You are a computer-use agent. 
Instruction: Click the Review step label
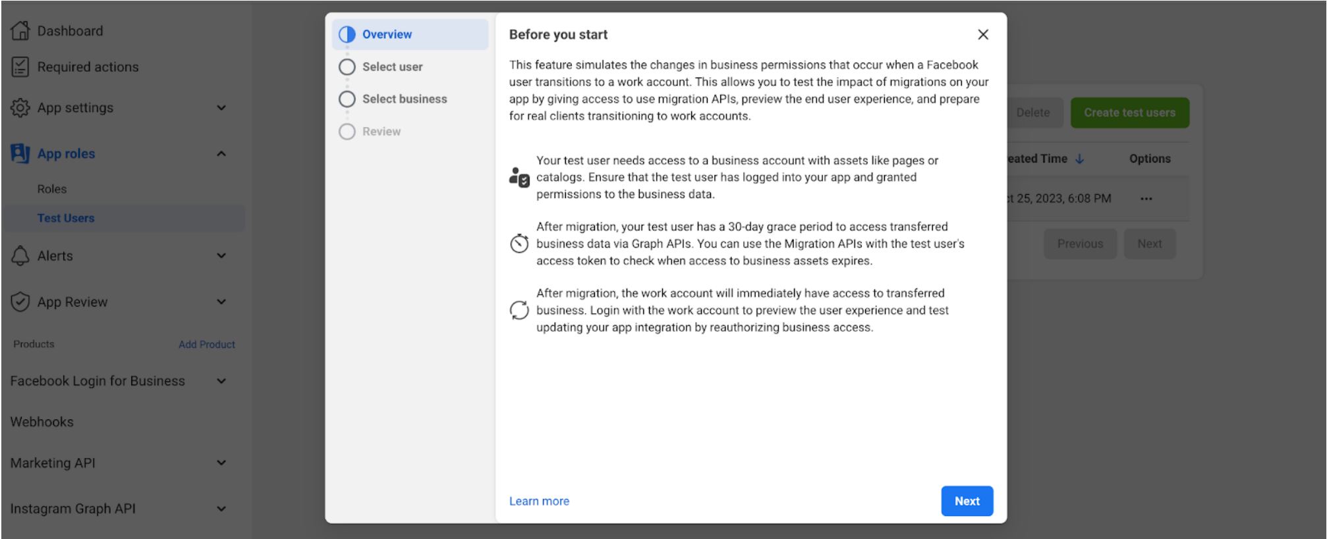tap(381, 132)
